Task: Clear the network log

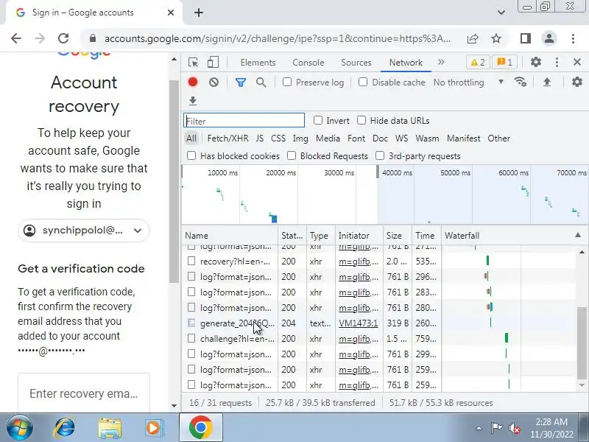Action: pyautogui.click(x=214, y=83)
